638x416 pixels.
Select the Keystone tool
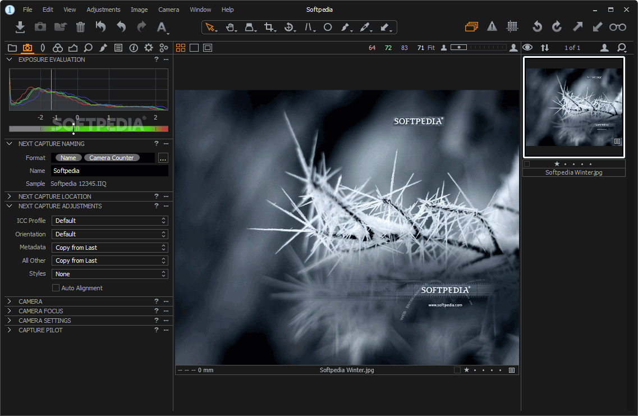tap(309, 28)
